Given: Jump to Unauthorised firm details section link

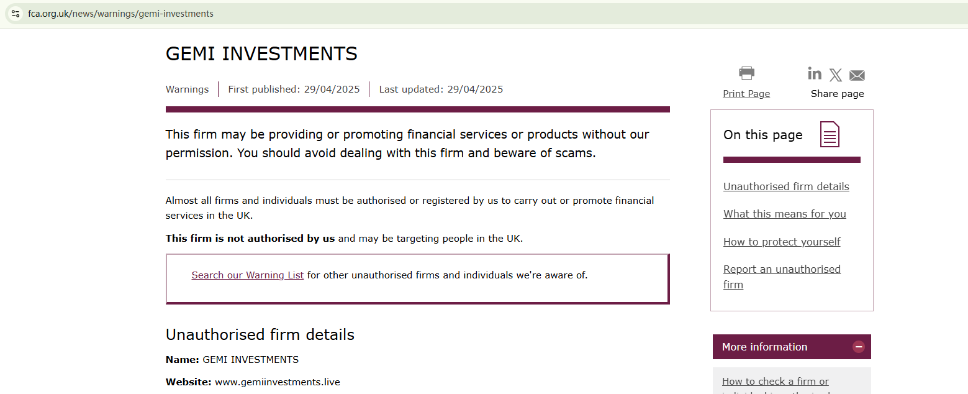Looking at the screenshot, I should 786,186.
